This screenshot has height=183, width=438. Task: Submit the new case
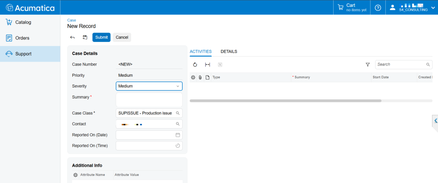(101, 37)
